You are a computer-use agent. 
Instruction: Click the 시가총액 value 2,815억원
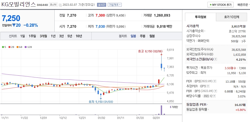(x=239, y=26)
